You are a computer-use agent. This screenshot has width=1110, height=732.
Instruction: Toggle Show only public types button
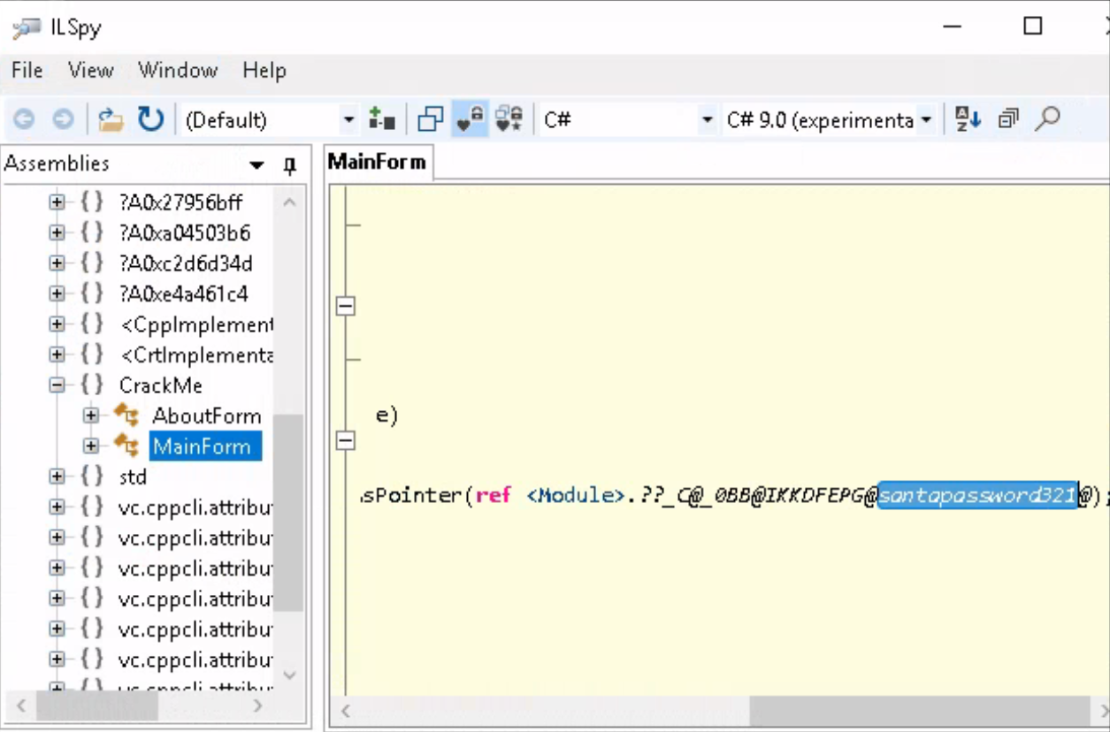[431, 119]
